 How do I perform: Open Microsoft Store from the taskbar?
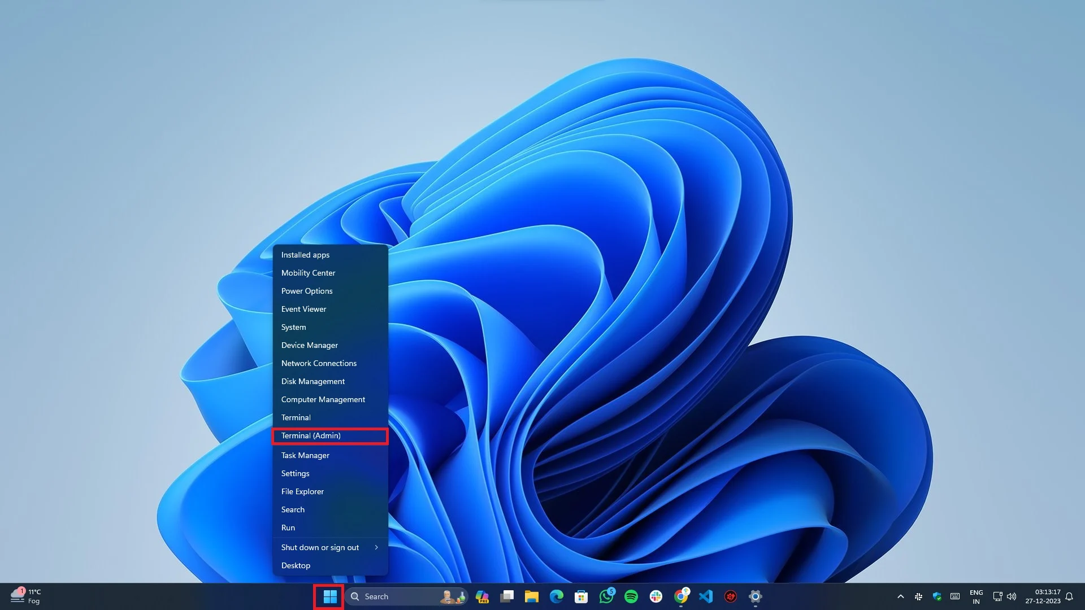click(x=581, y=596)
